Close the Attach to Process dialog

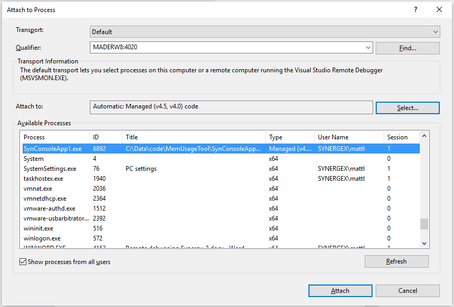coord(439,9)
